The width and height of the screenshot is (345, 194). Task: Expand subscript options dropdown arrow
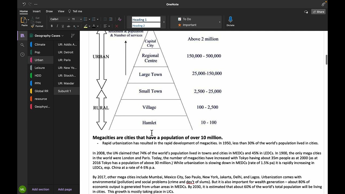pos(78,26)
